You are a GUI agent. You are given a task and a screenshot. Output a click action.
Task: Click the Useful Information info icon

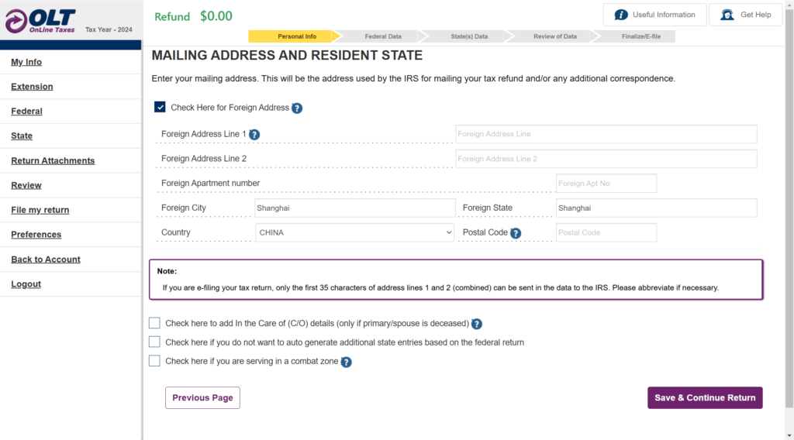pos(621,15)
